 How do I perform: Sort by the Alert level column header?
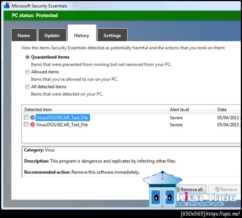pyautogui.click(x=191, y=109)
